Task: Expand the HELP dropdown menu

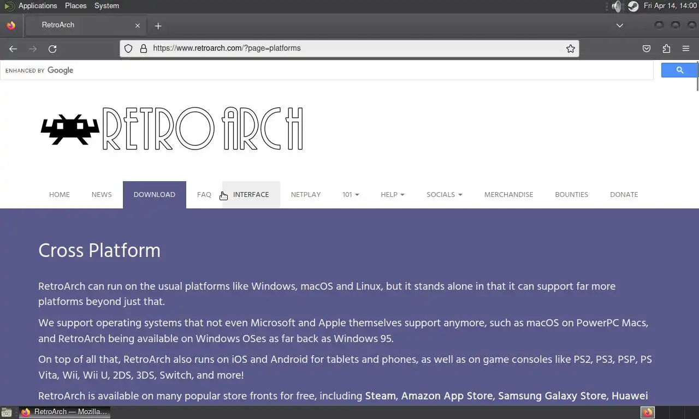Action: 393,195
